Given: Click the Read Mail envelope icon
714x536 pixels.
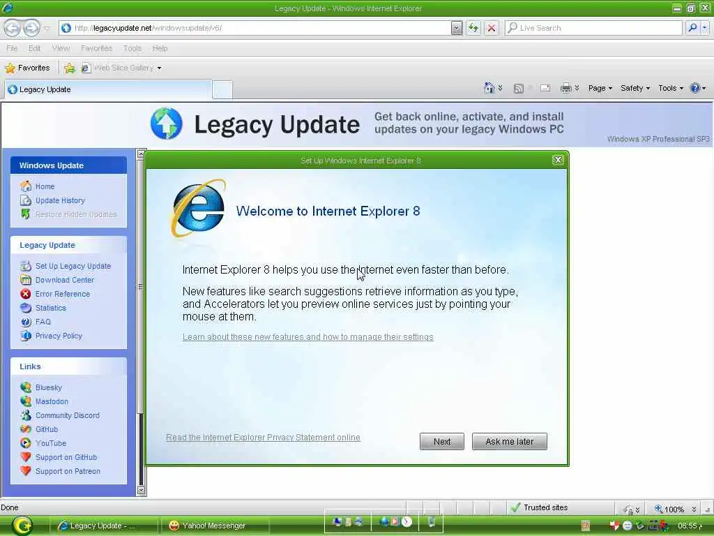Looking at the screenshot, I should (545, 88).
